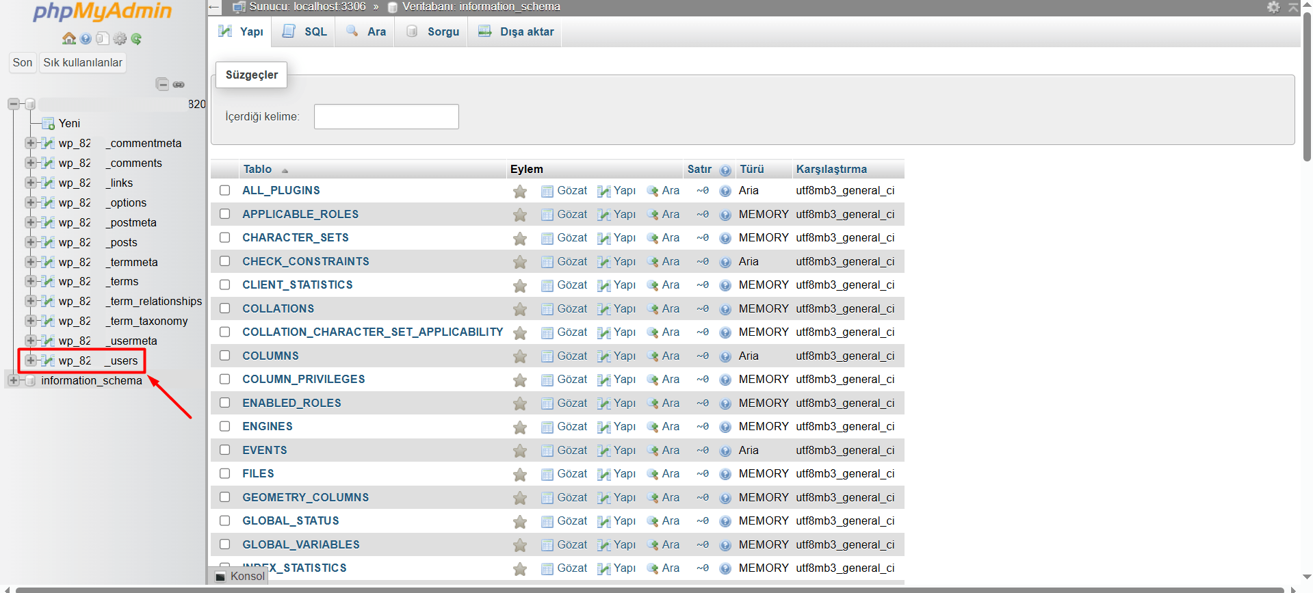Click the İçerdiği kelime filter input field
This screenshot has height=593, width=1313.
point(386,116)
